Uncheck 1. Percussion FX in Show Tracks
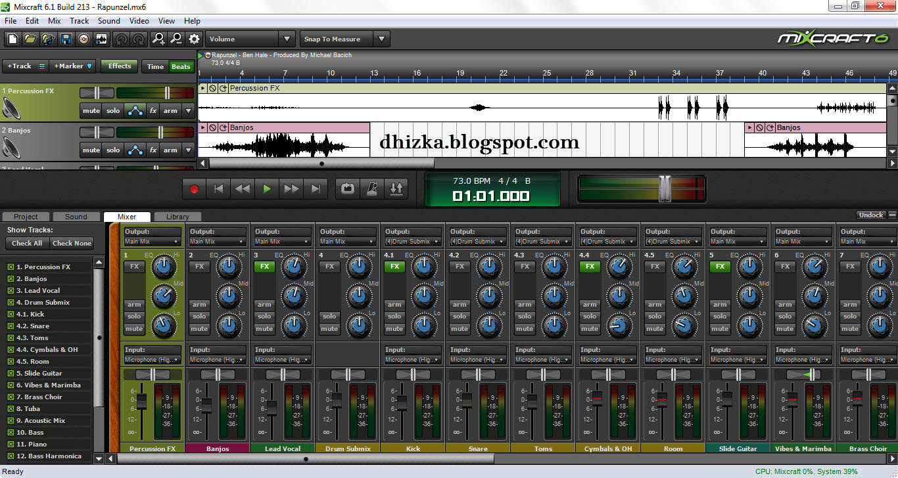Image resolution: width=898 pixels, height=478 pixels. [11, 267]
